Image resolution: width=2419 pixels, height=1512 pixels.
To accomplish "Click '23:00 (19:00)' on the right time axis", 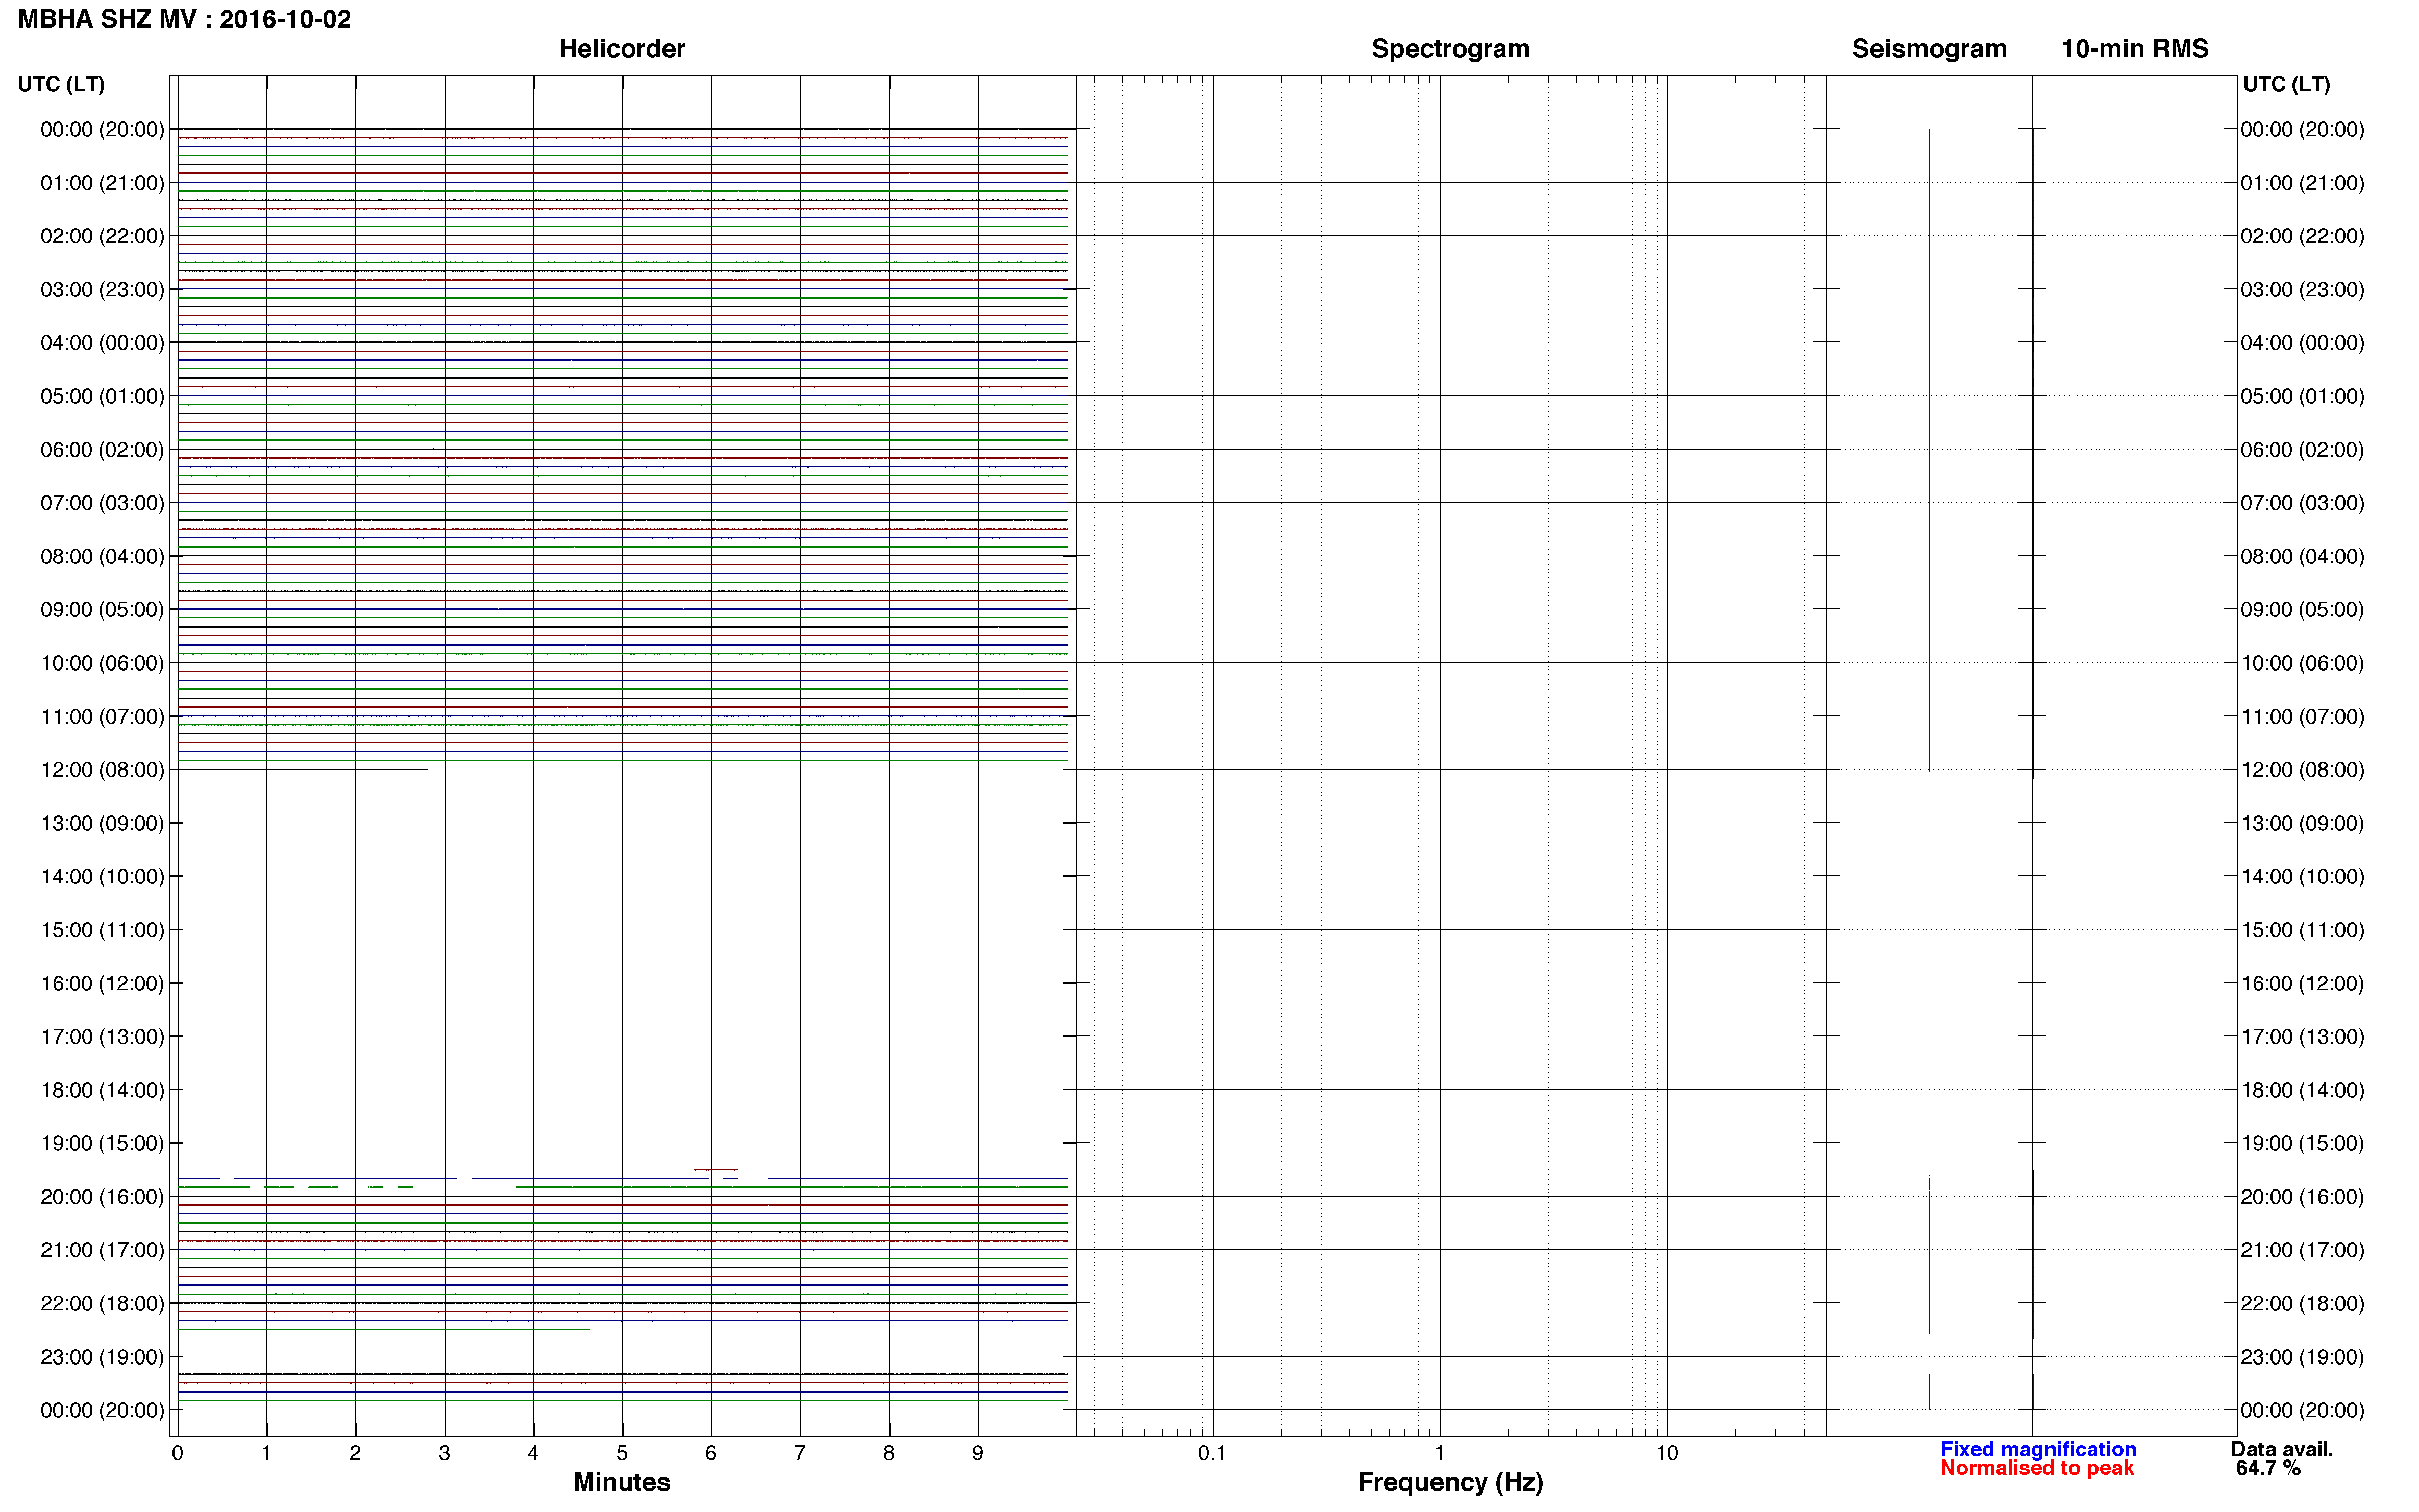I will click(x=2302, y=1357).
